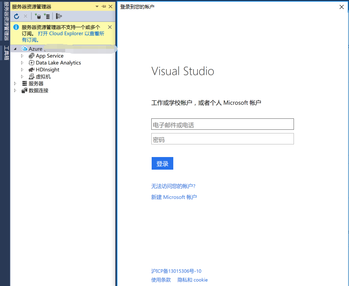Click the Connect to Server toolbar icon
The width and height of the screenshot is (349, 286).
pos(47,16)
